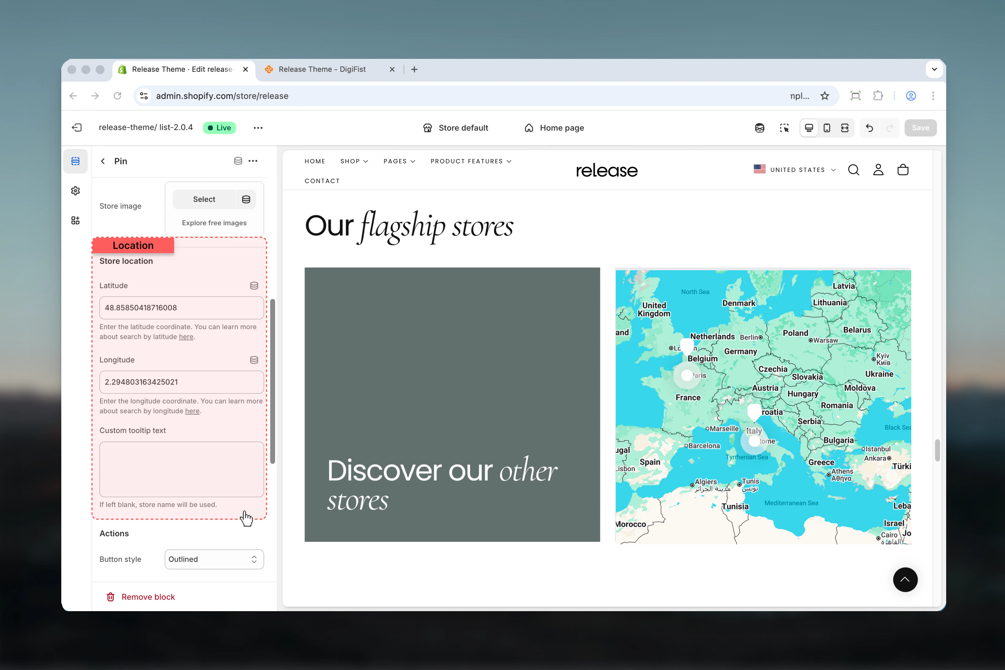Click the CONTACT navigation link

(322, 181)
